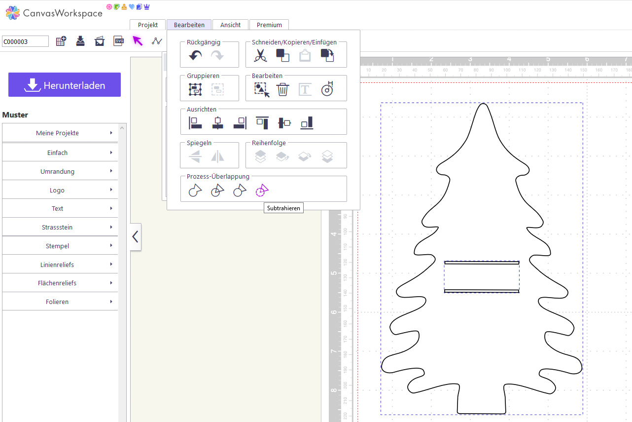
Task: Select the purple arrow selection tool
Action: [138, 41]
